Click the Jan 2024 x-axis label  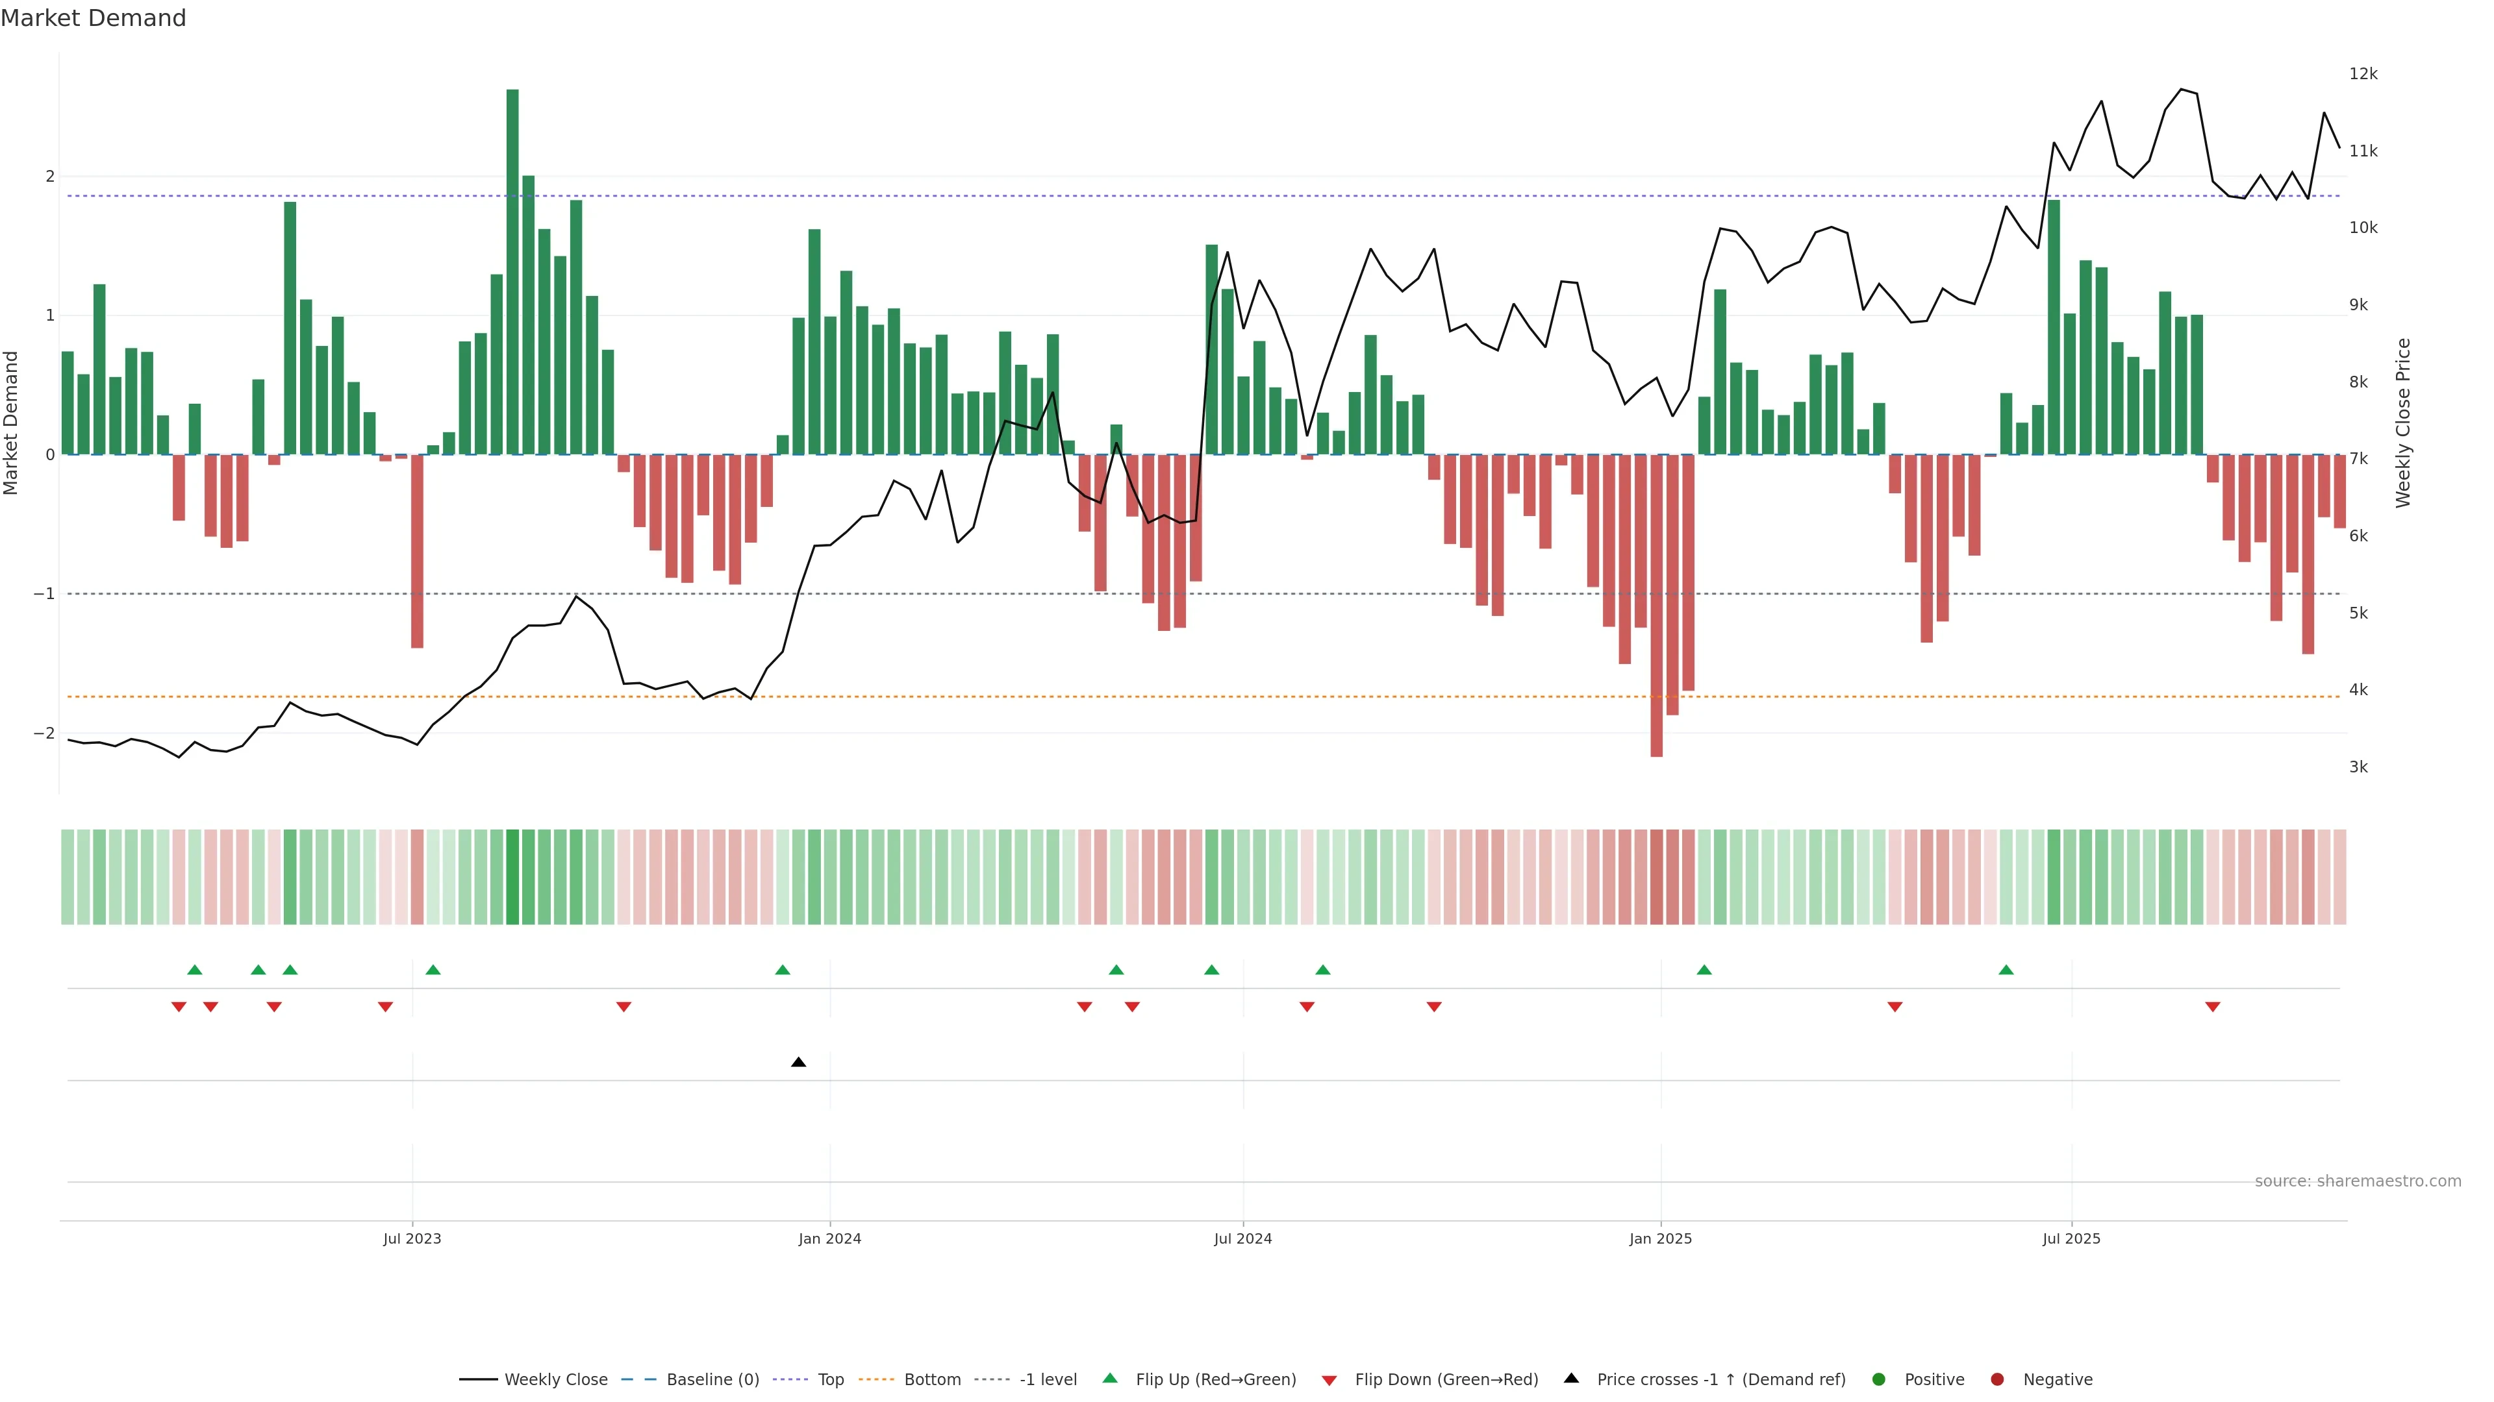830,1238
